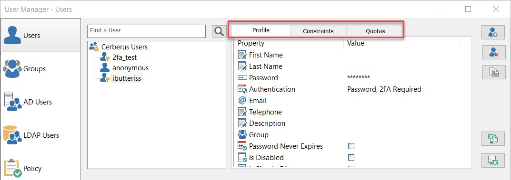Click the Password Never Expires icon

242,146
